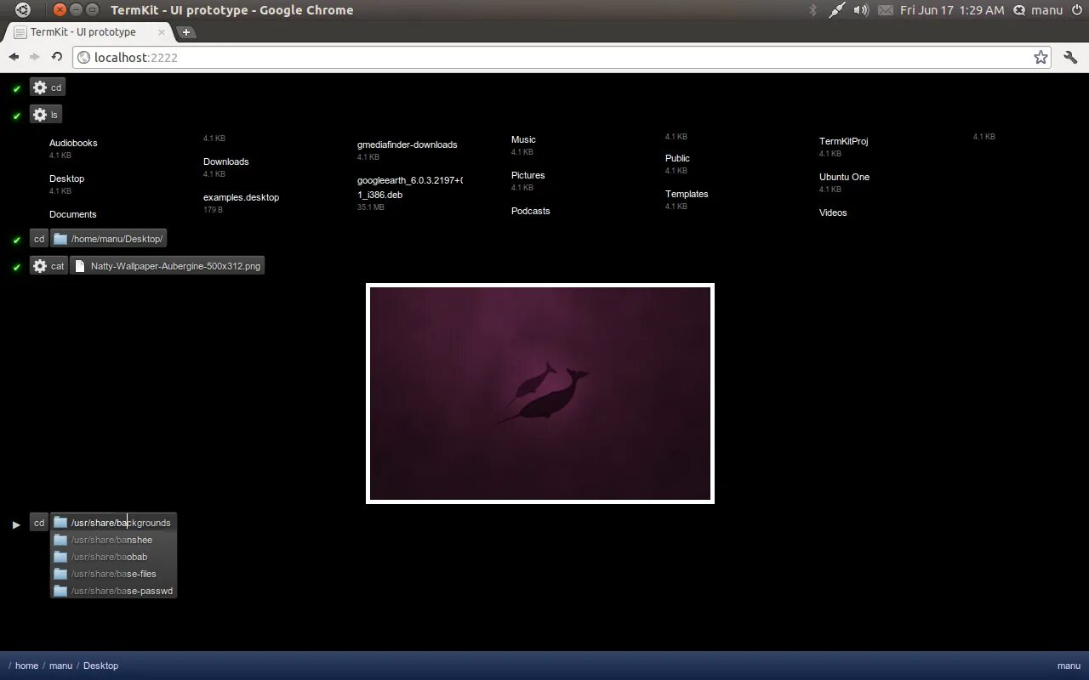Click the folder icon of the /home/manu/Desktop/ token
The width and height of the screenshot is (1089, 680).
(x=60, y=239)
